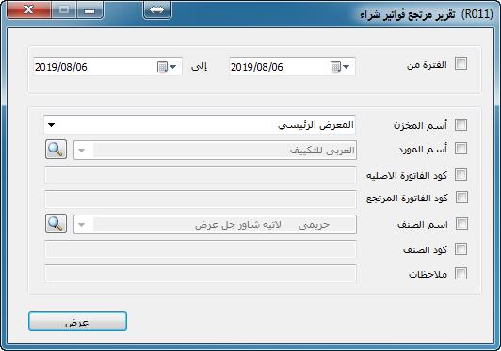Click the double-arrow toggle button in title bar

(x=157, y=10)
